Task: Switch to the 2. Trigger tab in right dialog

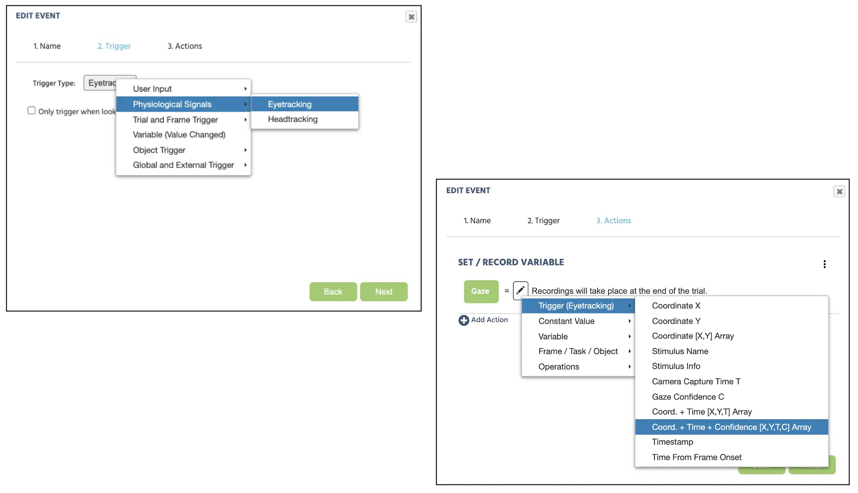Action: (x=543, y=221)
